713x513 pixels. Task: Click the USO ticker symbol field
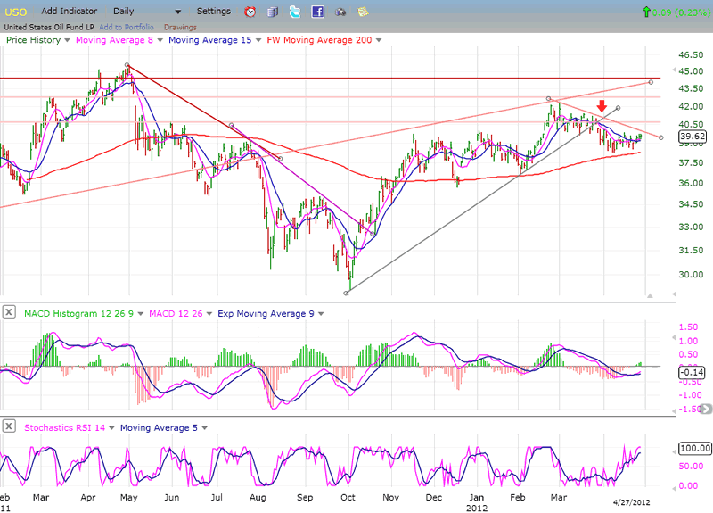[16, 12]
